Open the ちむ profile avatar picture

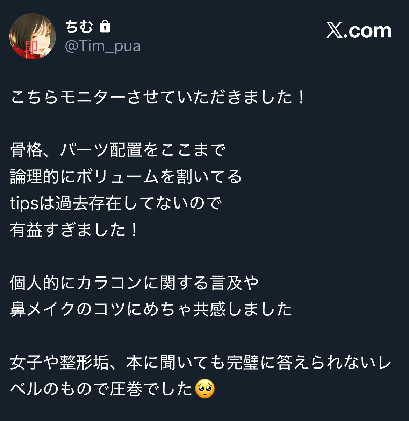[33, 36]
